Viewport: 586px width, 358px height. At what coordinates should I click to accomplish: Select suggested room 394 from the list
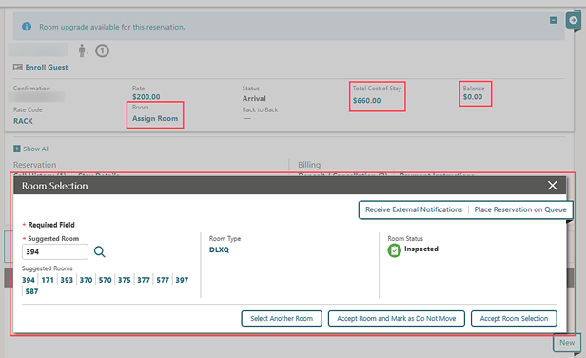pyautogui.click(x=29, y=280)
